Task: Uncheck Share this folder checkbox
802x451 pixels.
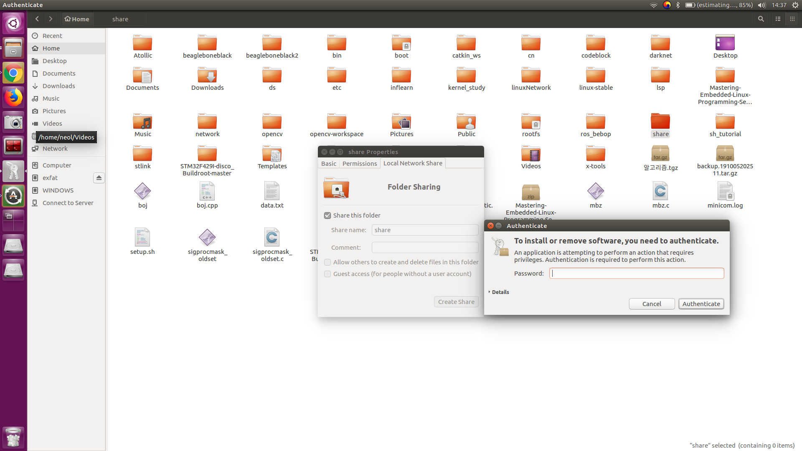Action: 327,215
